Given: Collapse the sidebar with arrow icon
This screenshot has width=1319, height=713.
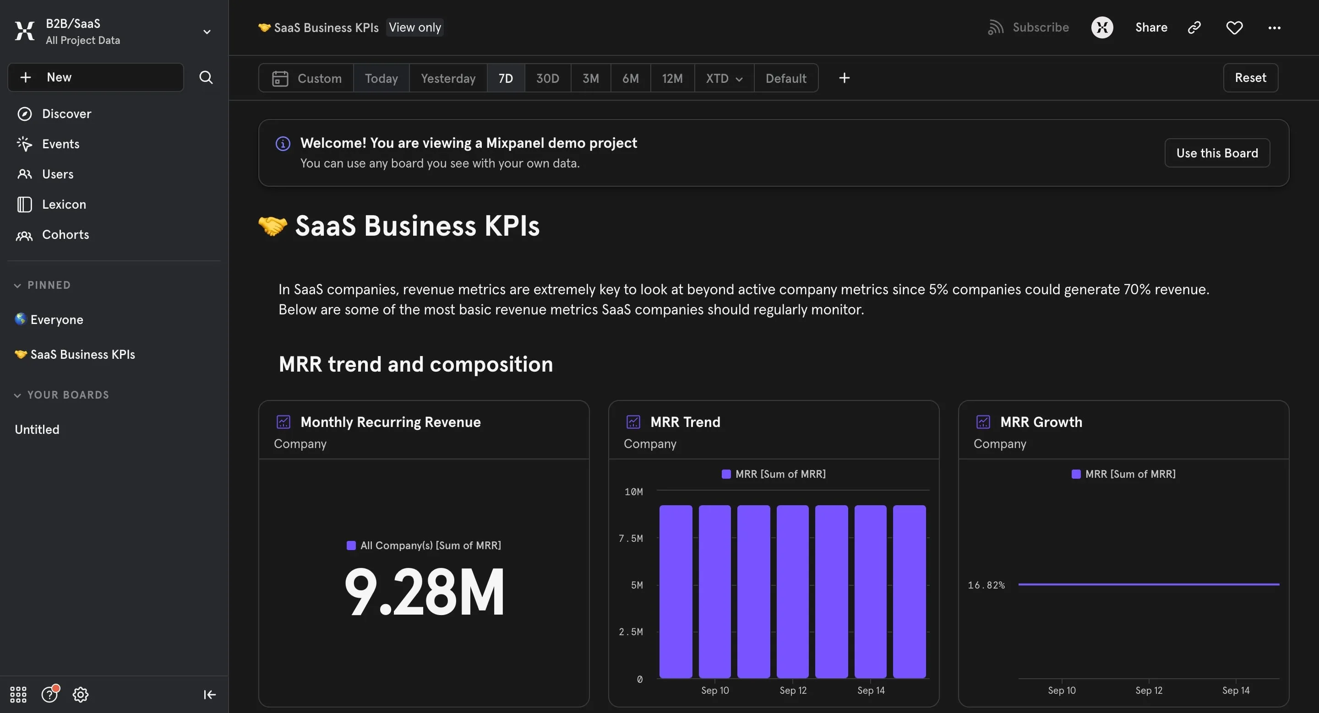Looking at the screenshot, I should 209,694.
